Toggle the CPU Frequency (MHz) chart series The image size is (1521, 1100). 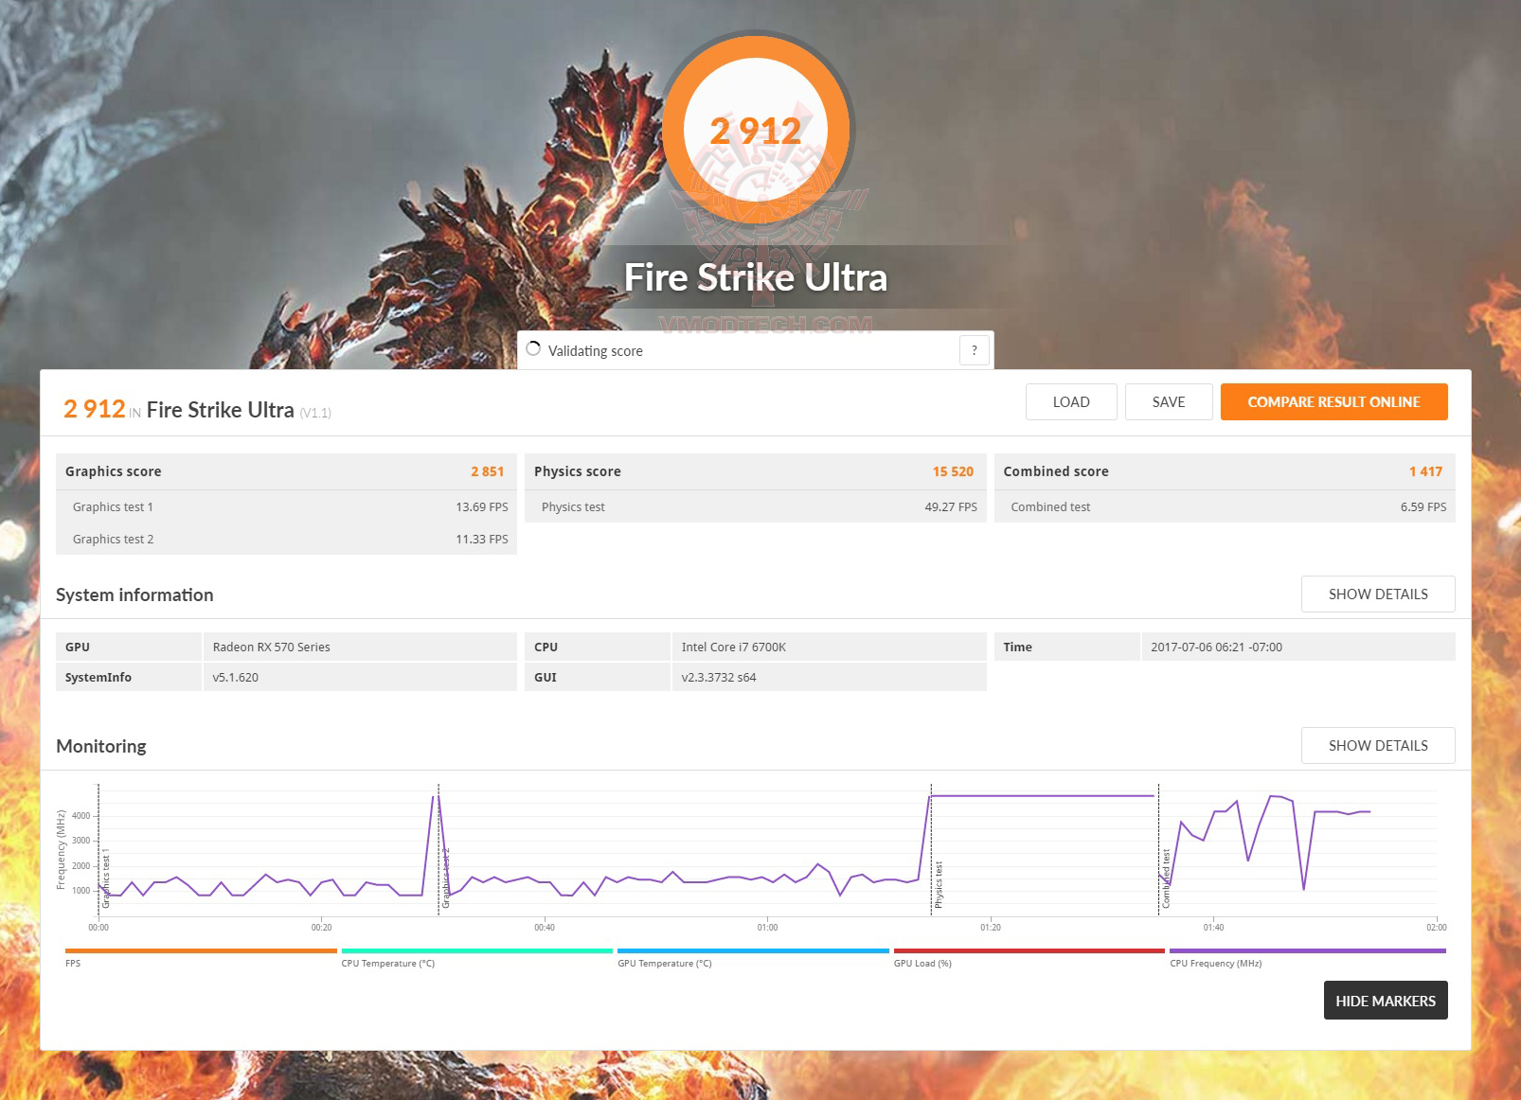click(1307, 949)
